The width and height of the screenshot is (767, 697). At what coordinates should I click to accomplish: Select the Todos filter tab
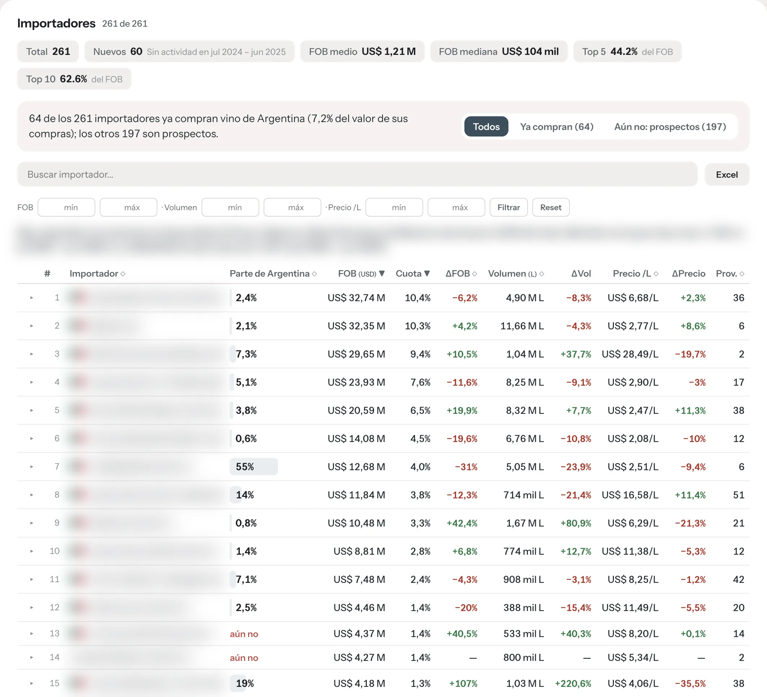click(x=486, y=127)
